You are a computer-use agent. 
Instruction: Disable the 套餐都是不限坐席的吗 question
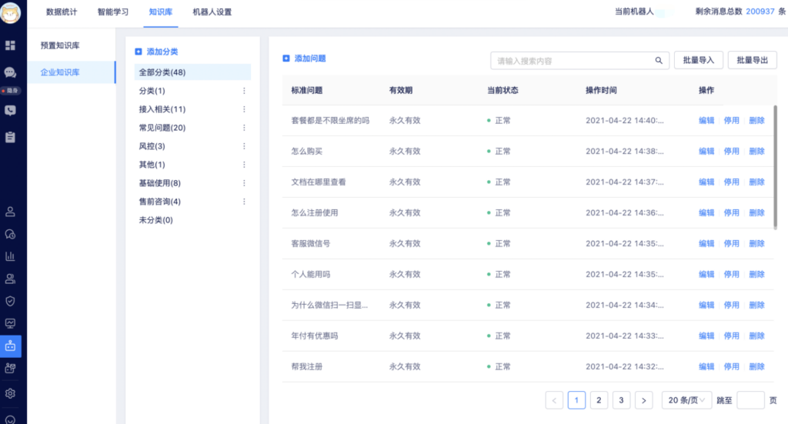tap(731, 121)
